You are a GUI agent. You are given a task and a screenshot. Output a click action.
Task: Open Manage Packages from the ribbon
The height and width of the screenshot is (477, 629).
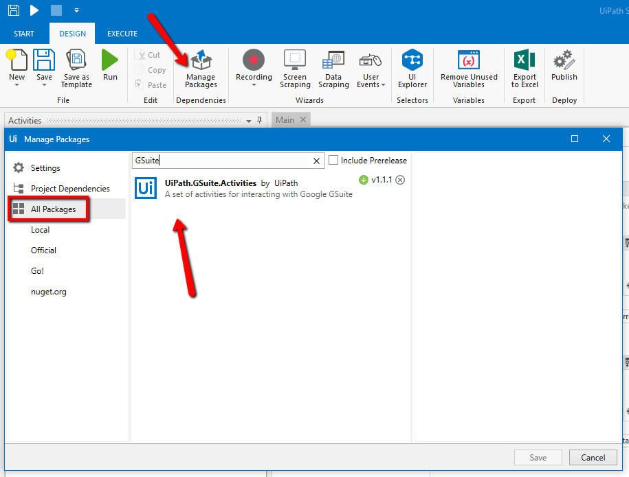click(201, 69)
